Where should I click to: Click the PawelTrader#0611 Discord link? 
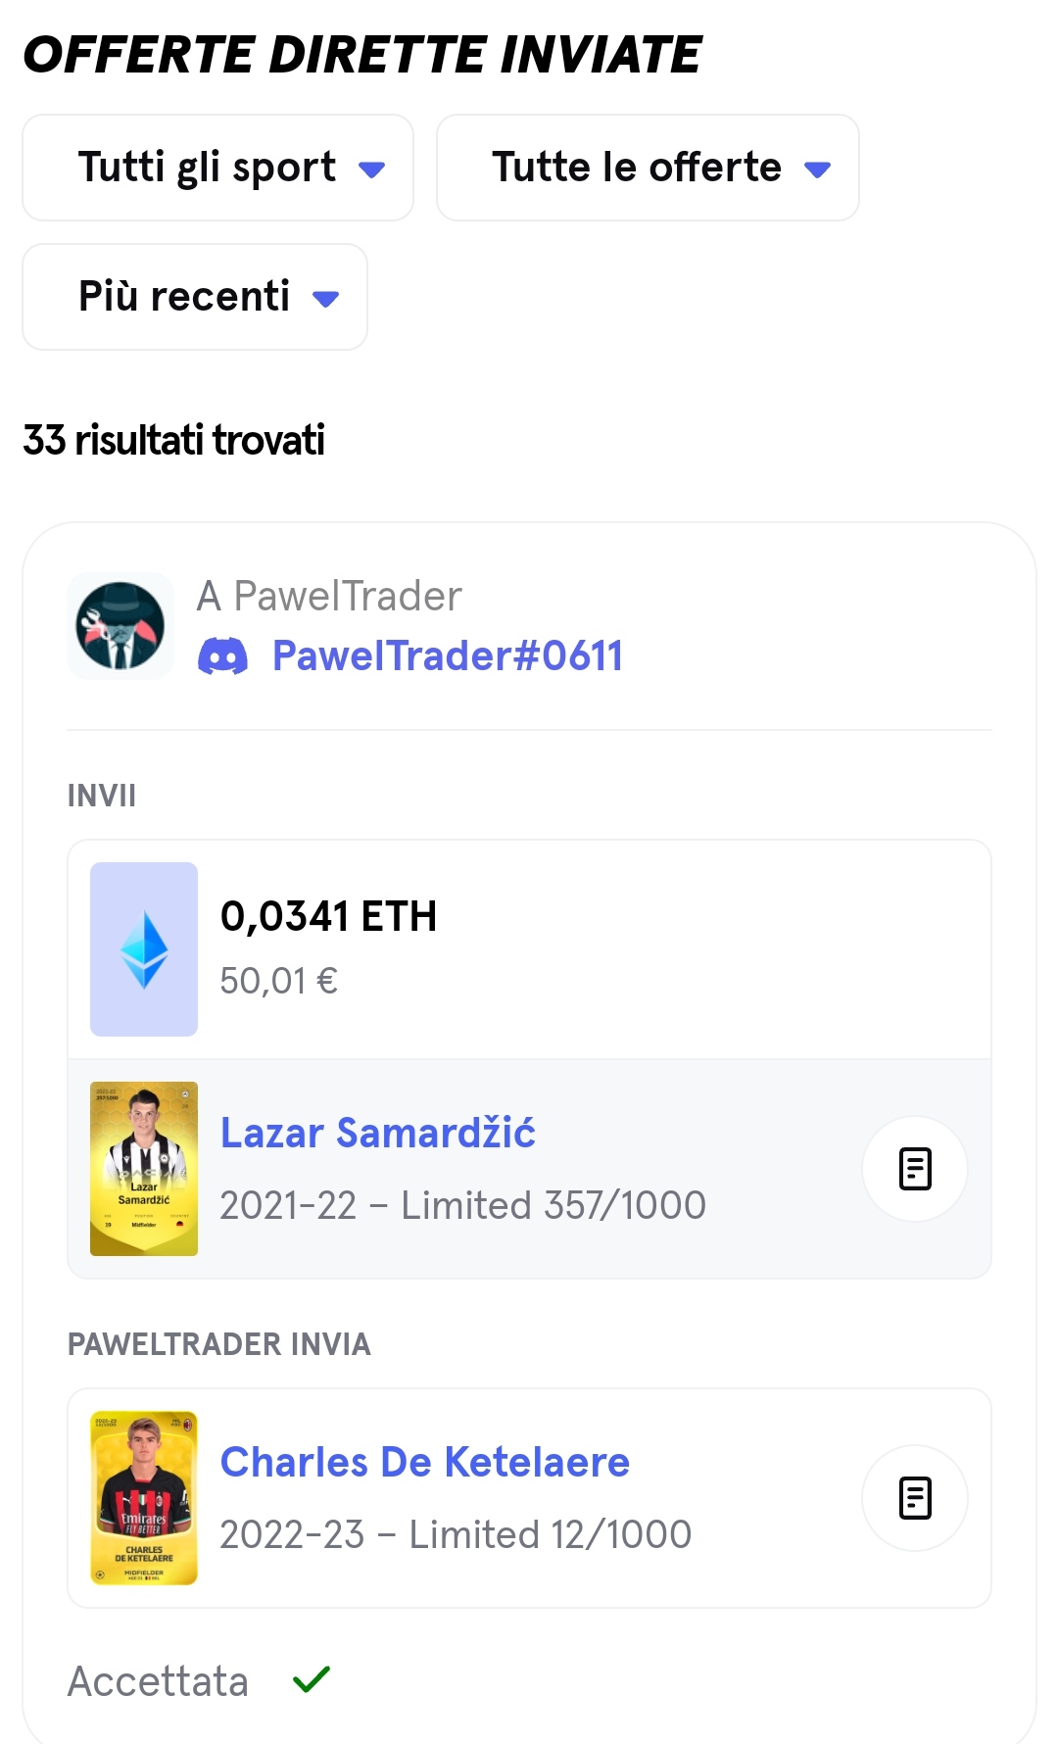coord(447,656)
